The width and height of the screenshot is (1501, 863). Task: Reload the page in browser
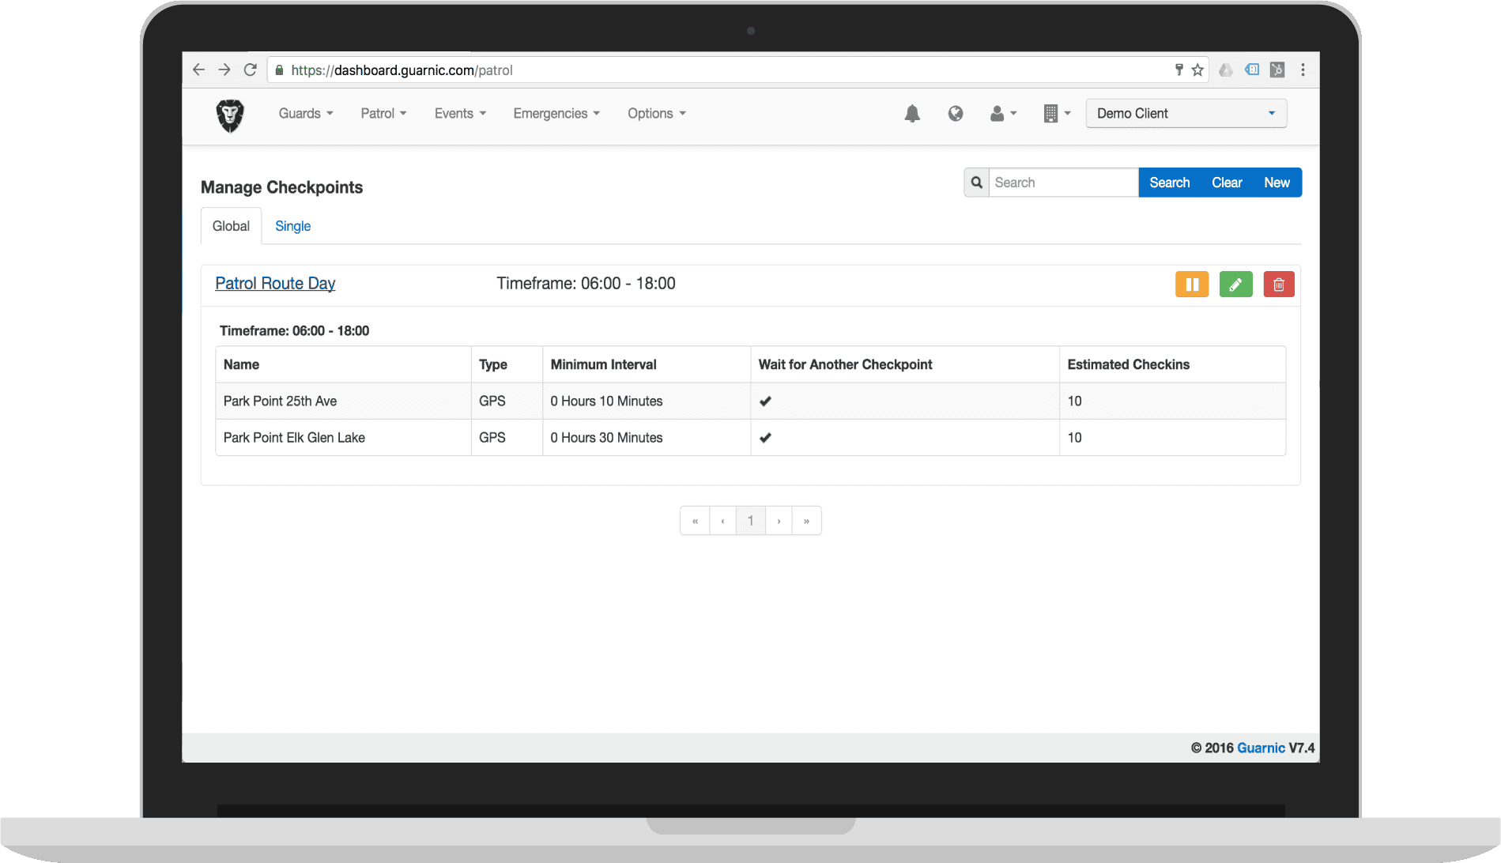click(x=251, y=70)
